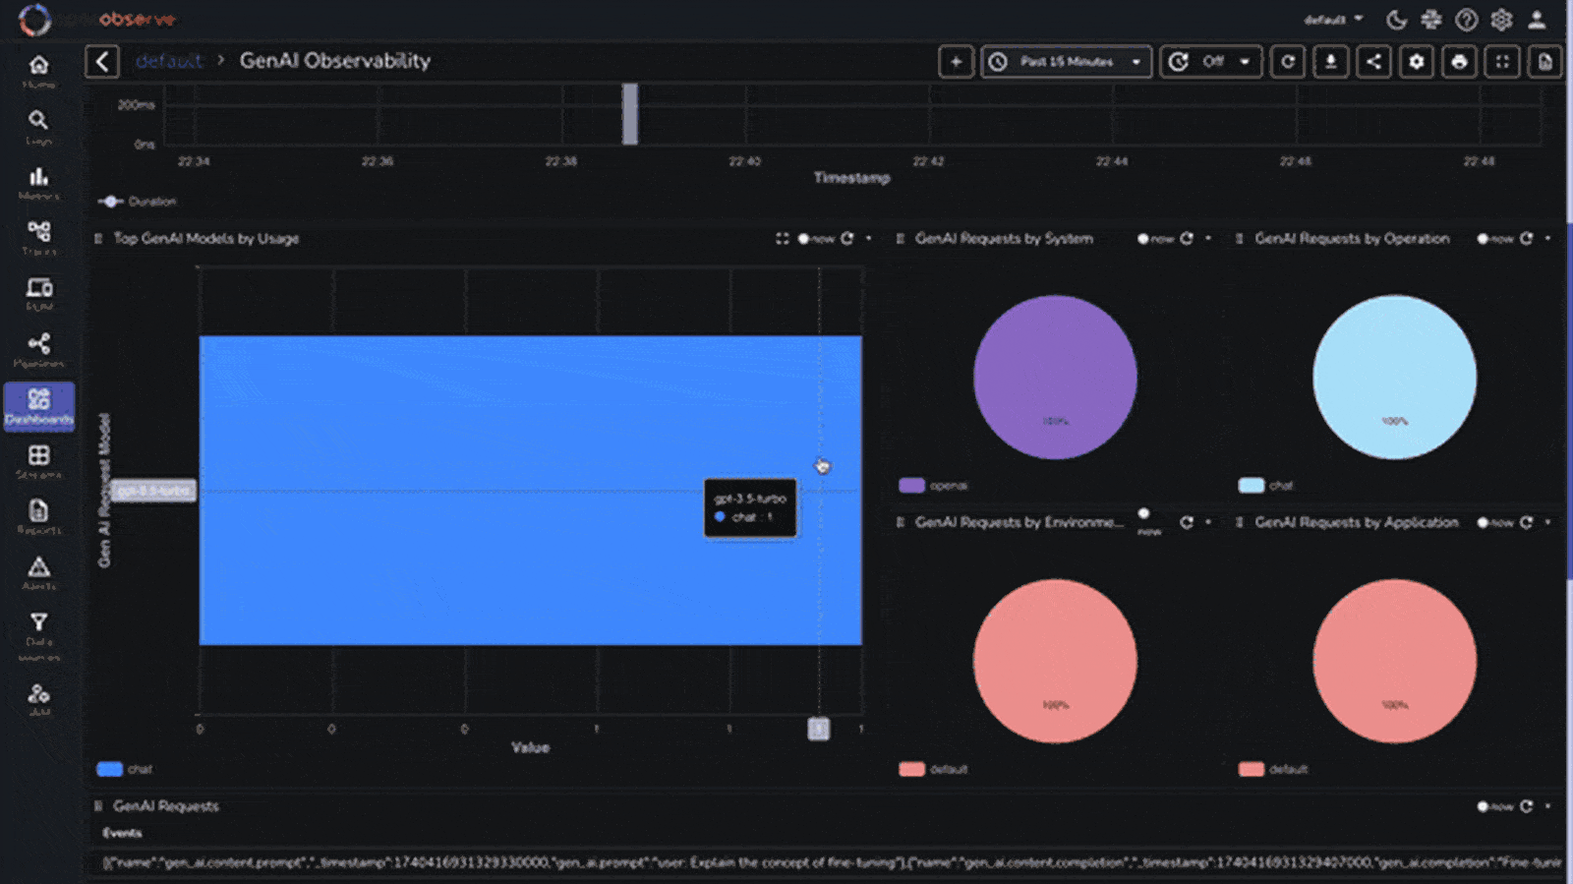The height and width of the screenshot is (884, 1573).
Task: Download dashboard with the export icon
Action: (1330, 62)
